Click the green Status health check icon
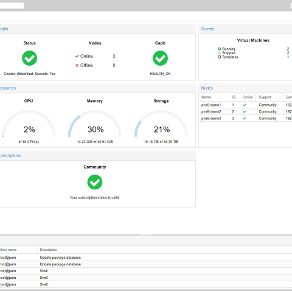 click(29, 58)
